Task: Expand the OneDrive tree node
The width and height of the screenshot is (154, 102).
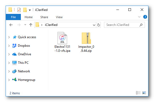Action: point(9,54)
